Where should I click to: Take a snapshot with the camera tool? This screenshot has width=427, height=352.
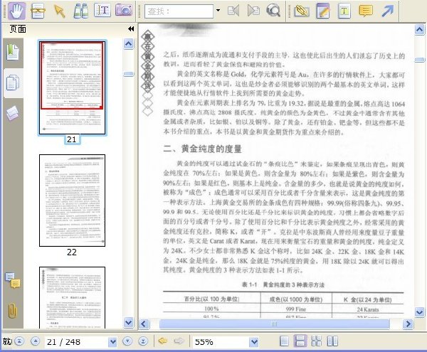click(124, 11)
